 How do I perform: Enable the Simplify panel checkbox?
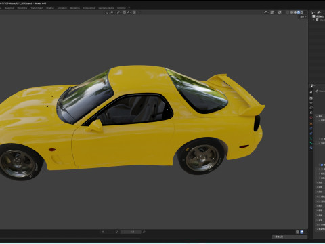(x=320, y=197)
